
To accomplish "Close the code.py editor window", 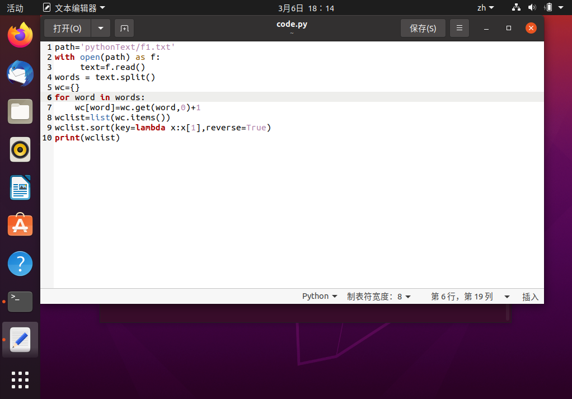I will [531, 28].
